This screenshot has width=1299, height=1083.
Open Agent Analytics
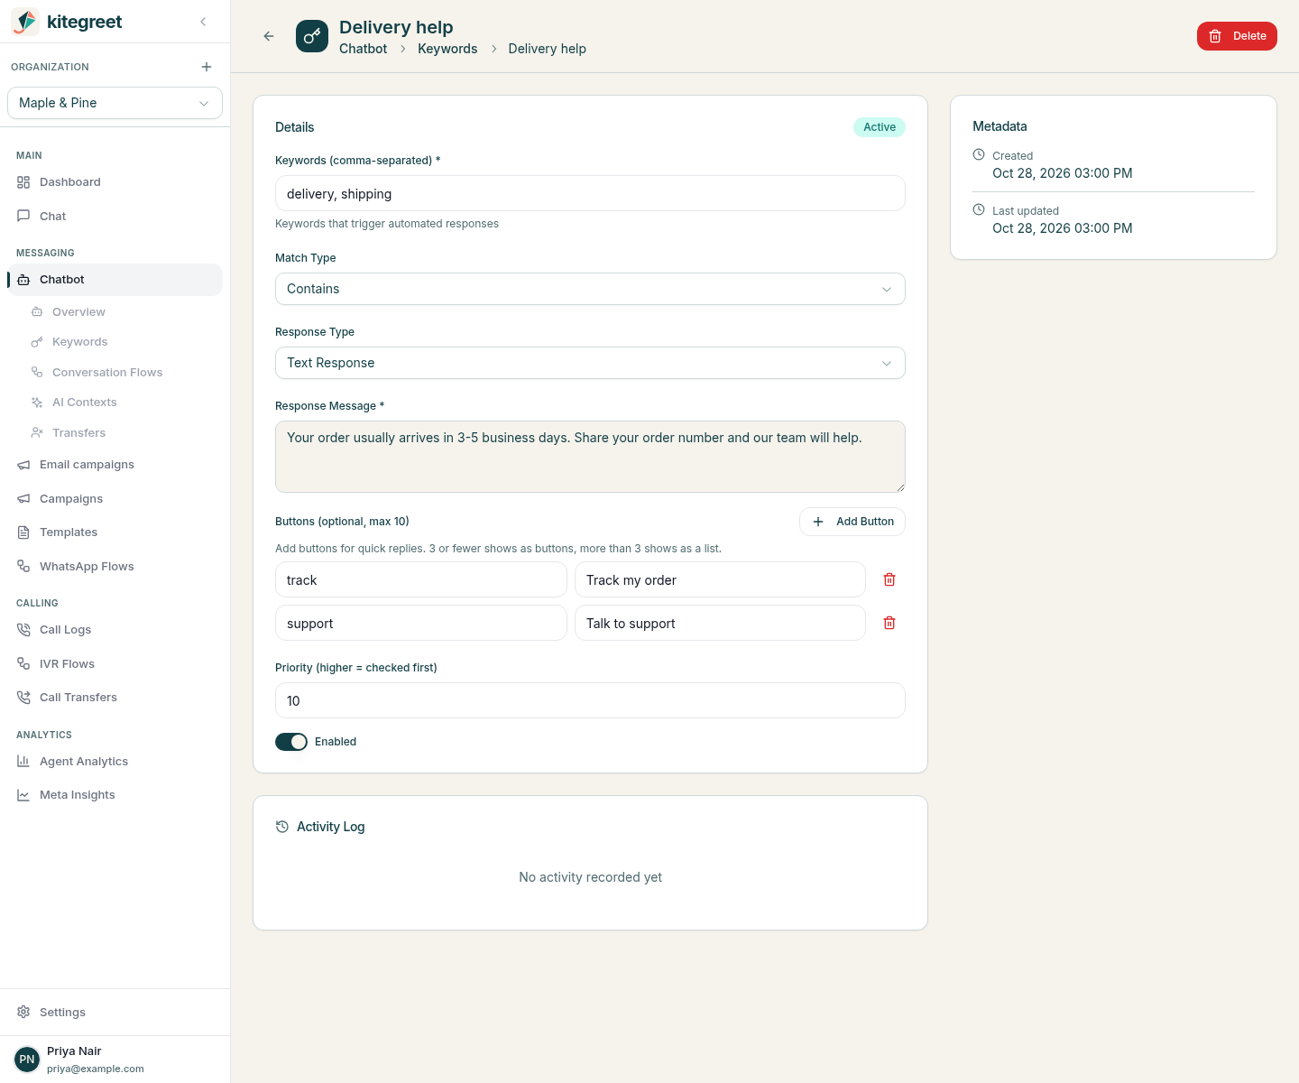[115, 762]
